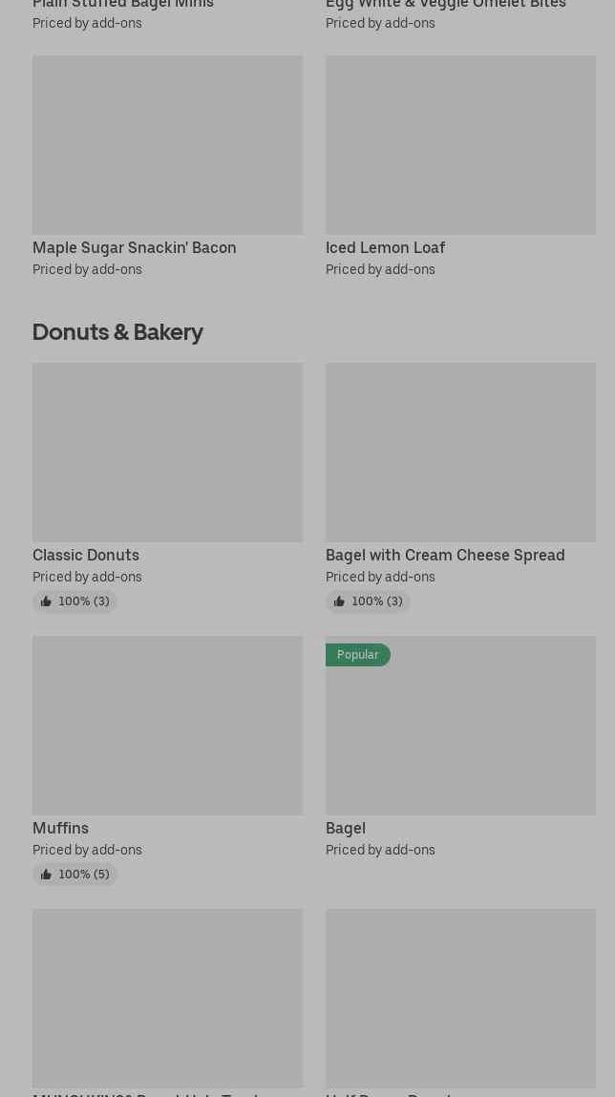Open the 100% (3) rating on Classic Donuts

pos(83,601)
